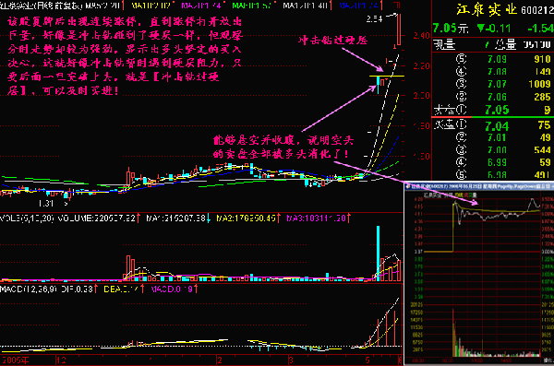The height and width of the screenshot is (366, 554).
Task: Click the inset window's blue title bar
Action: click(478, 186)
